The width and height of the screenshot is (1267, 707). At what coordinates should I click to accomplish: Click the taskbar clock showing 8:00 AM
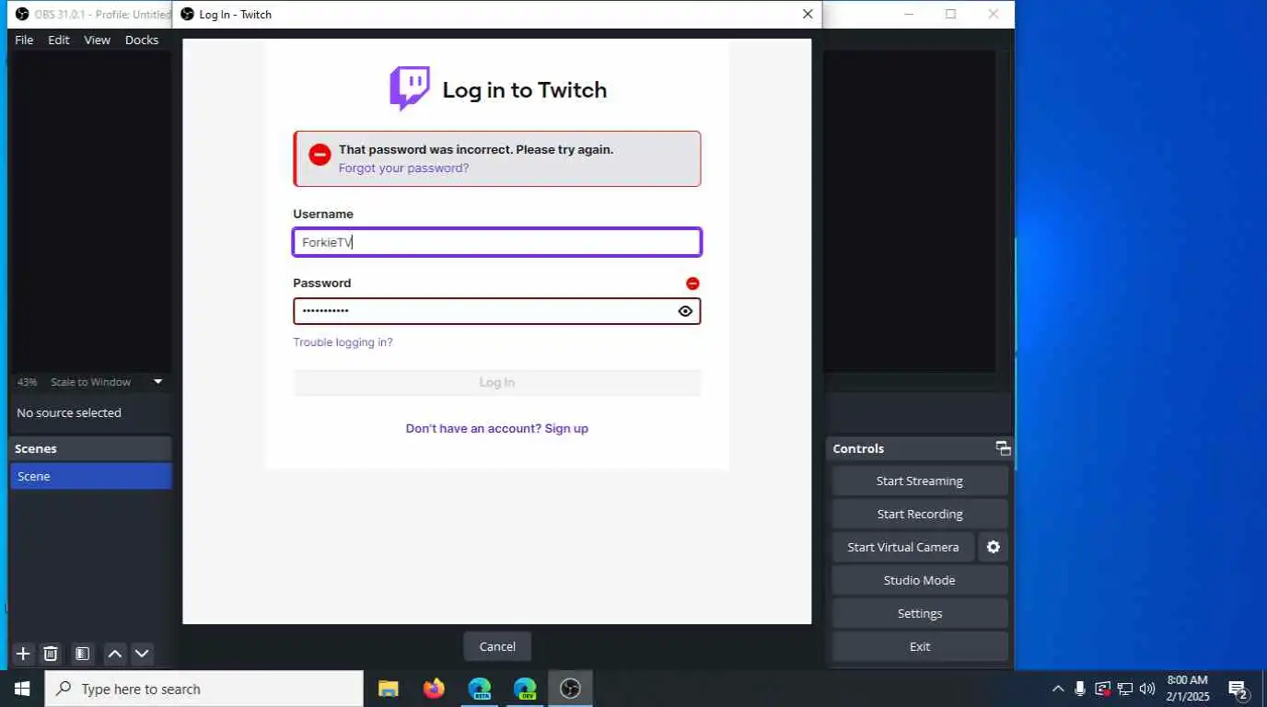point(1187,689)
